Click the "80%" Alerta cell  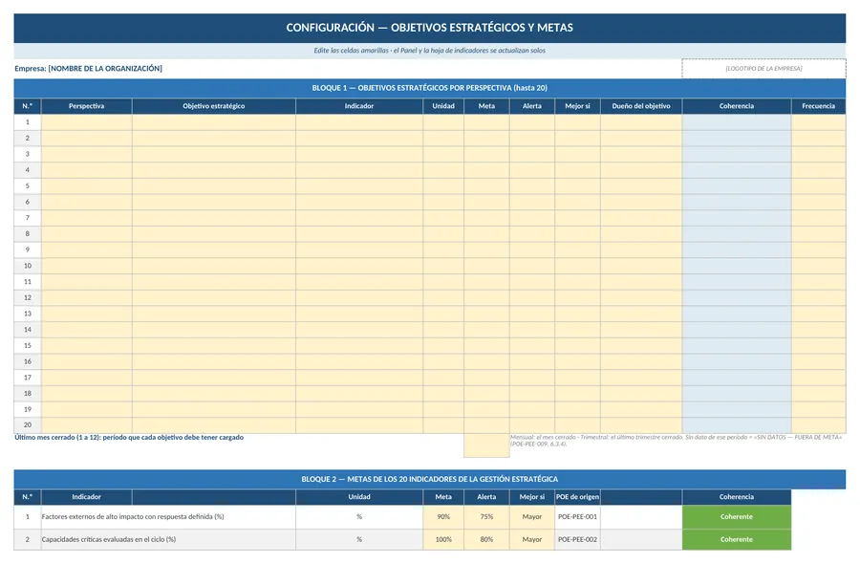click(x=486, y=539)
